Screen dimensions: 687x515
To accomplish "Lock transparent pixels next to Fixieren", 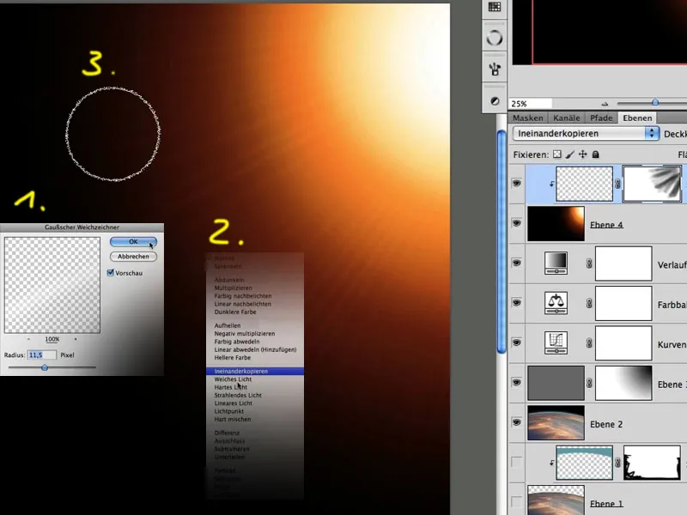I will point(556,154).
